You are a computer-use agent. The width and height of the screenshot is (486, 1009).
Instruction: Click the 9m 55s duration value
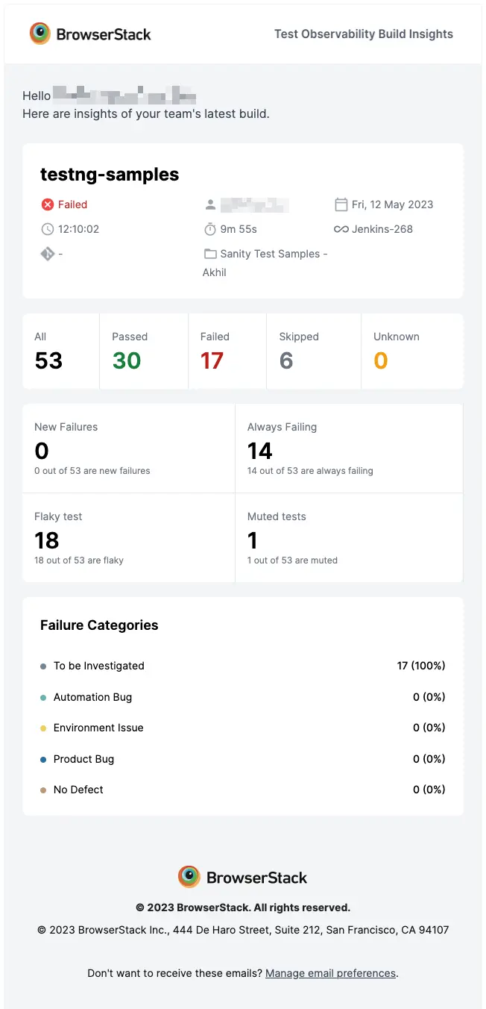(x=239, y=229)
